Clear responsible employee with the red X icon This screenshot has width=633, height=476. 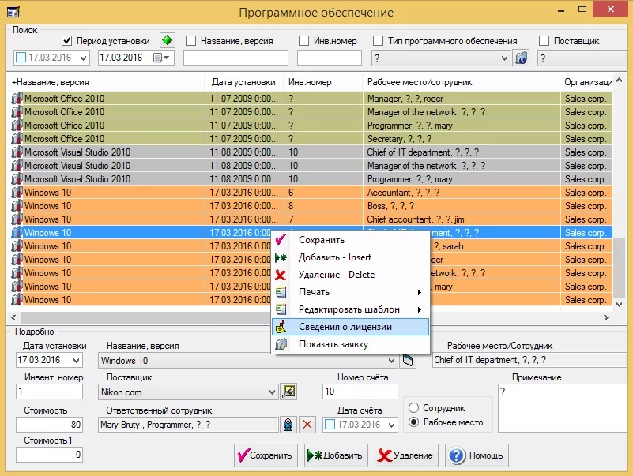click(307, 425)
